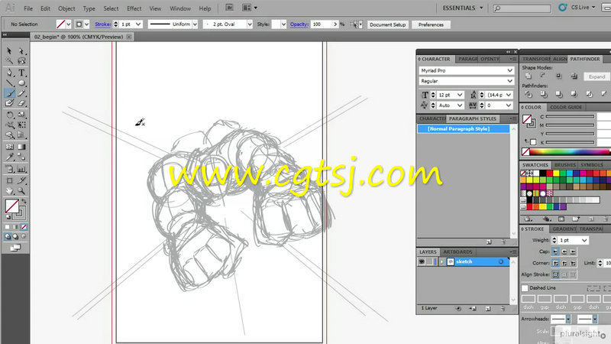Open Weight dropdown in Stroke panel
The height and width of the screenshot is (344, 611).
(584, 240)
